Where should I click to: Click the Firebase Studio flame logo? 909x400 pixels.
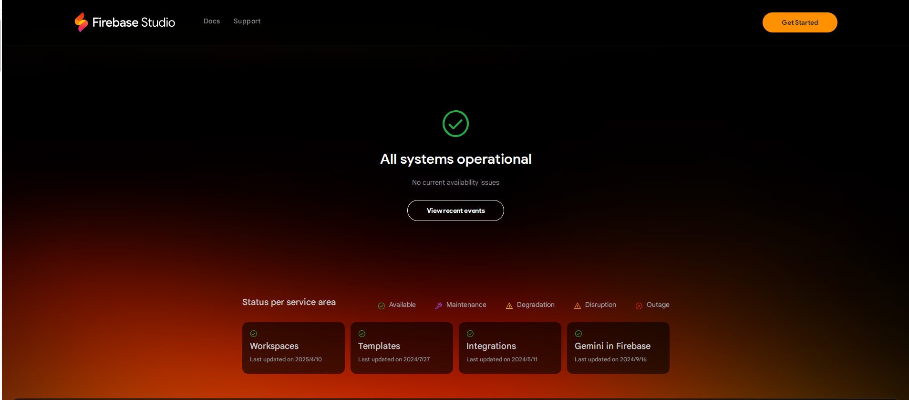(x=82, y=22)
